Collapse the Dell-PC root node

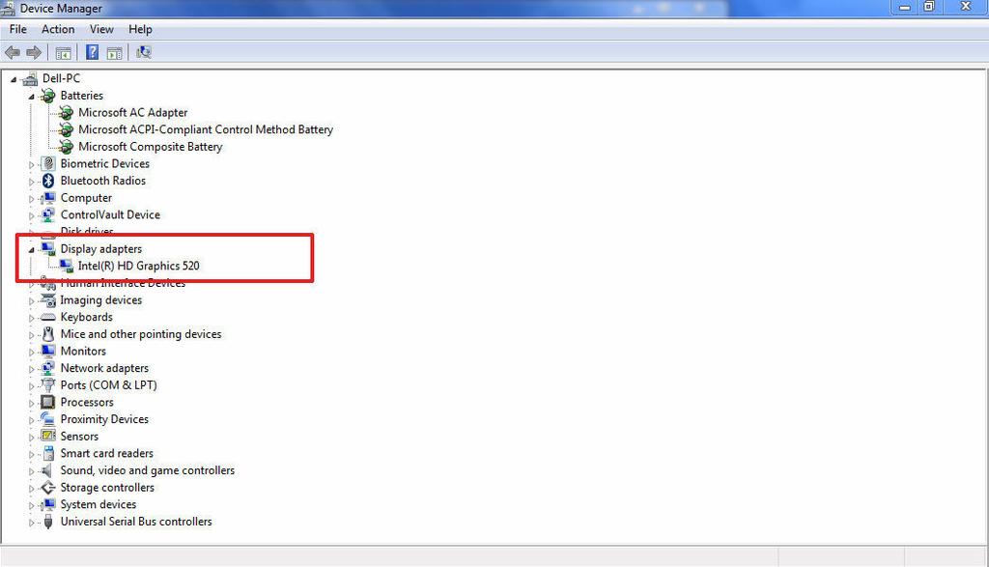pyautogui.click(x=14, y=79)
